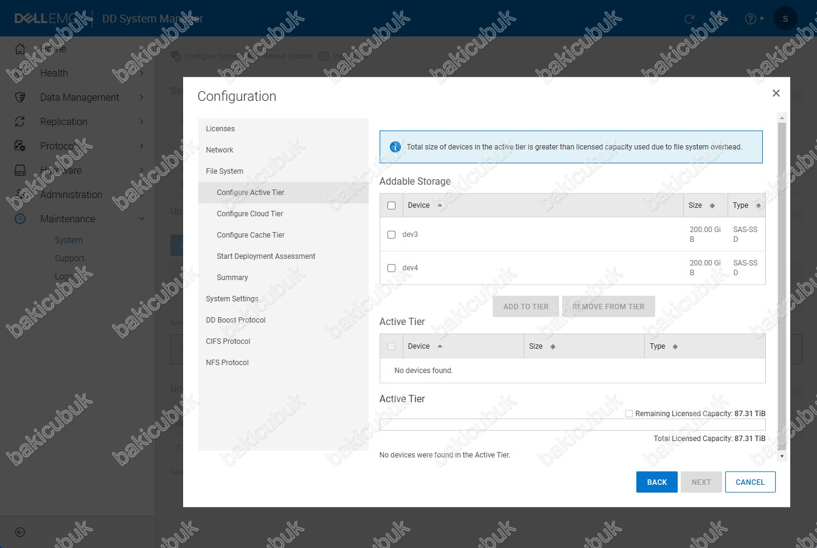Open the user avatar S menu
The height and width of the screenshot is (548, 817).
785,19
